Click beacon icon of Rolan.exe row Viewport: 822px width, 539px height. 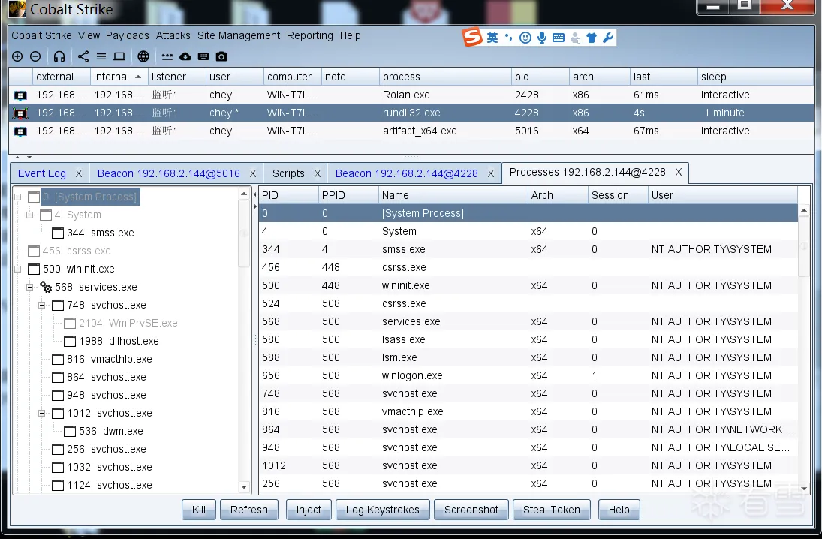coord(20,95)
